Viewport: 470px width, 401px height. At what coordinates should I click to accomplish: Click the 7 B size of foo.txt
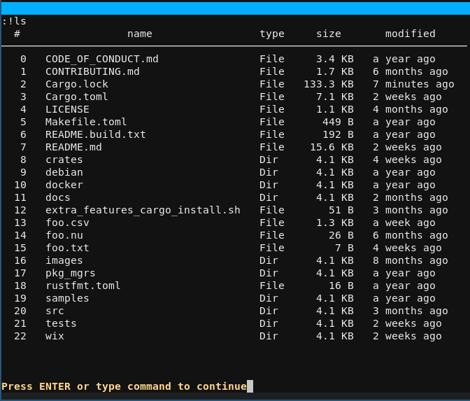tap(344, 248)
